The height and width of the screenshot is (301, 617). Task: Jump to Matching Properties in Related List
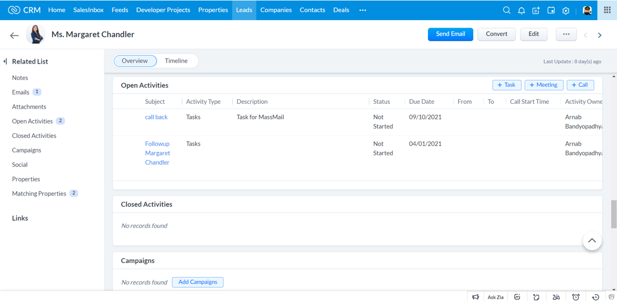[x=39, y=193]
